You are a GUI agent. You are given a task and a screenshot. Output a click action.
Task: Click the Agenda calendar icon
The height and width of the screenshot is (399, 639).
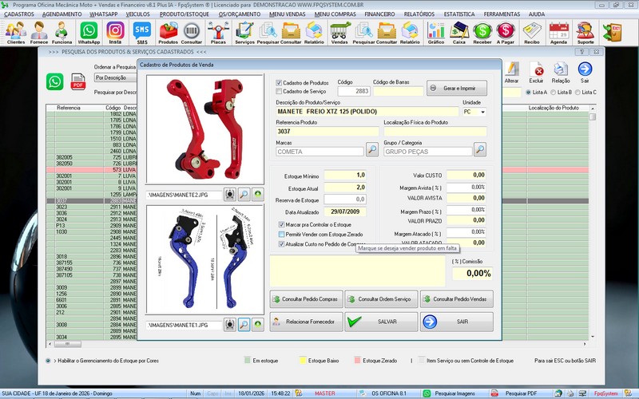coord(558,32)
